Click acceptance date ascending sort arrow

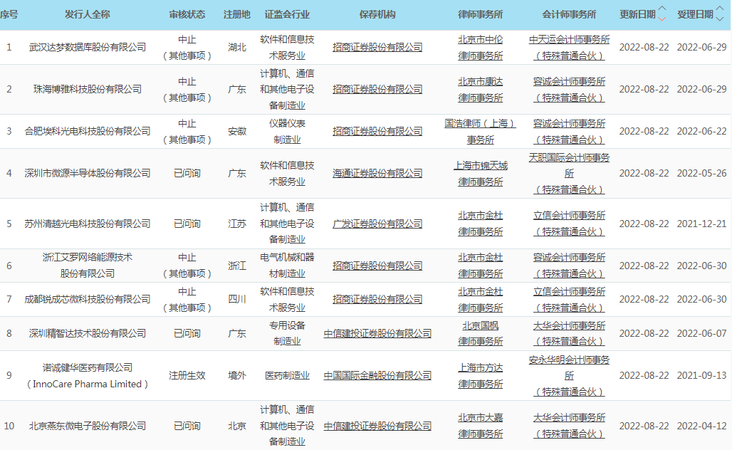click(x=719, y=9)
